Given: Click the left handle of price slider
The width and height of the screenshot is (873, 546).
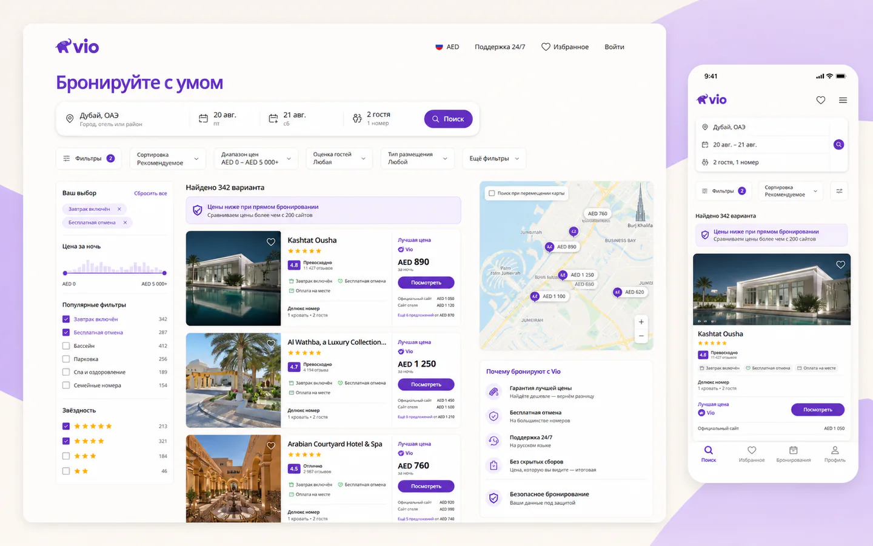Looking at the screenshot, I should pyautogui.click(x=65, y=273).
